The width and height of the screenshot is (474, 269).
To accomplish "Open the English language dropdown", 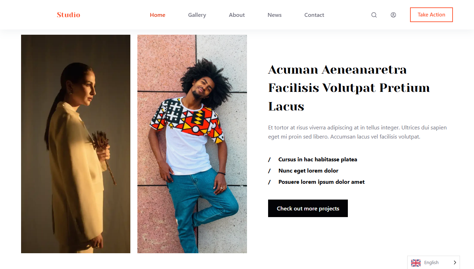I will coord(431,263).
